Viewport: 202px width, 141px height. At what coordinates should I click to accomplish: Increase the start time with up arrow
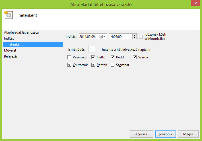click(134, 35)
